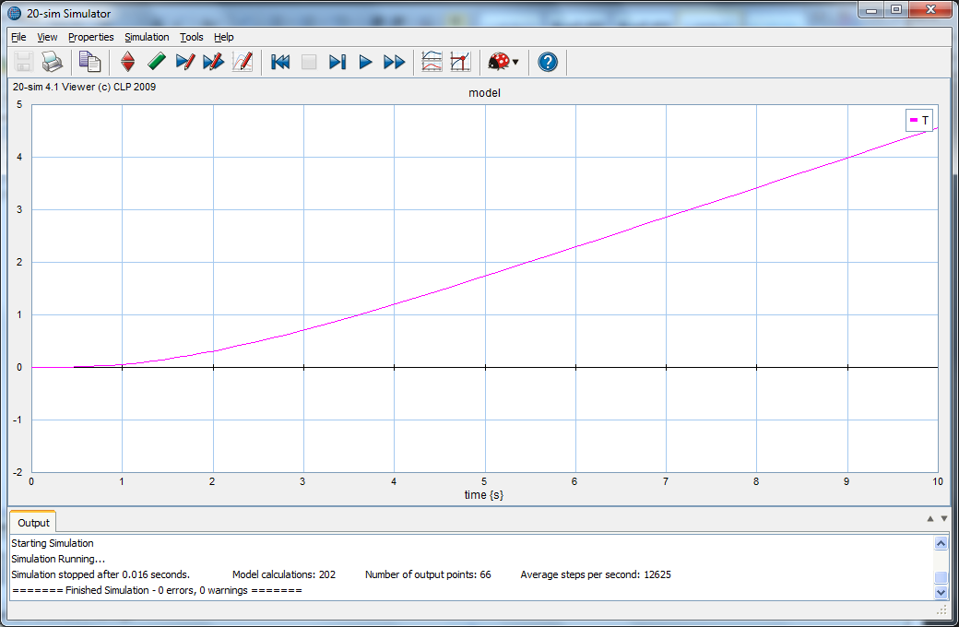Open the Parameters editor with the red diamond icon
Image resolution: width=959 pixels, height=627 pixels.
(127, 62)
